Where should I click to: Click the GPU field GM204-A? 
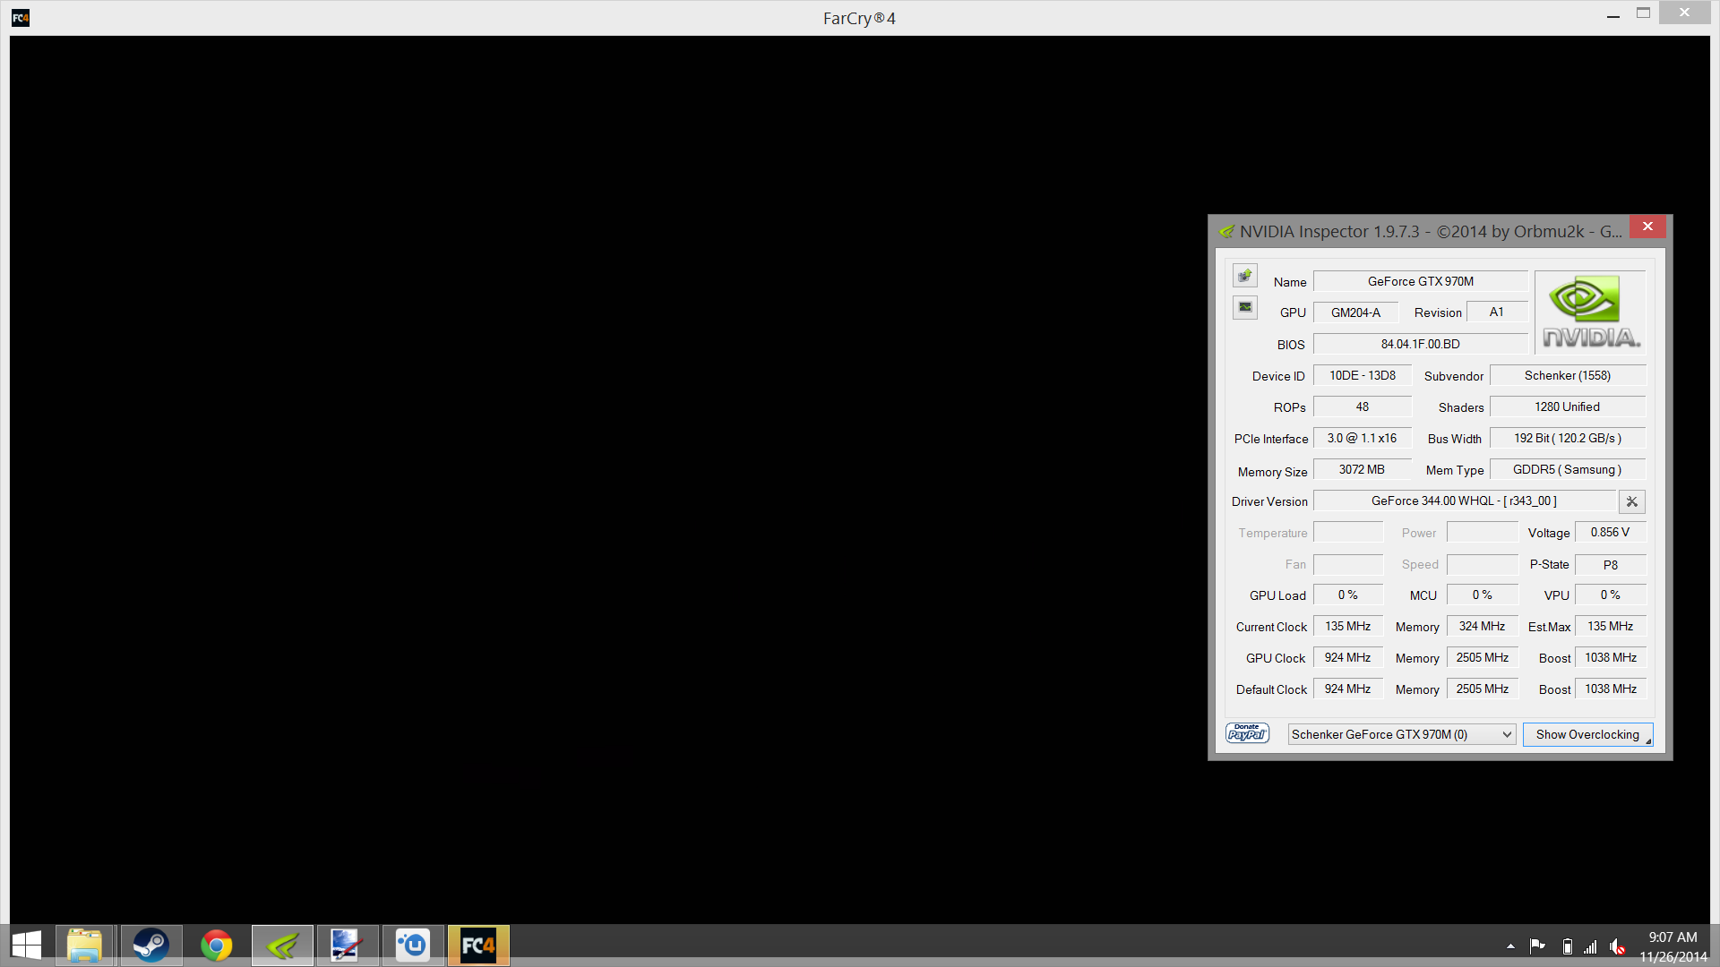(x=1356, y=312)
